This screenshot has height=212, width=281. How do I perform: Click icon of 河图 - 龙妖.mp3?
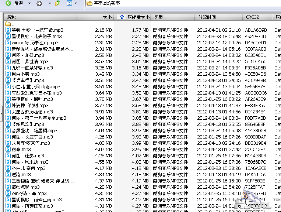(x=8, y=55)
